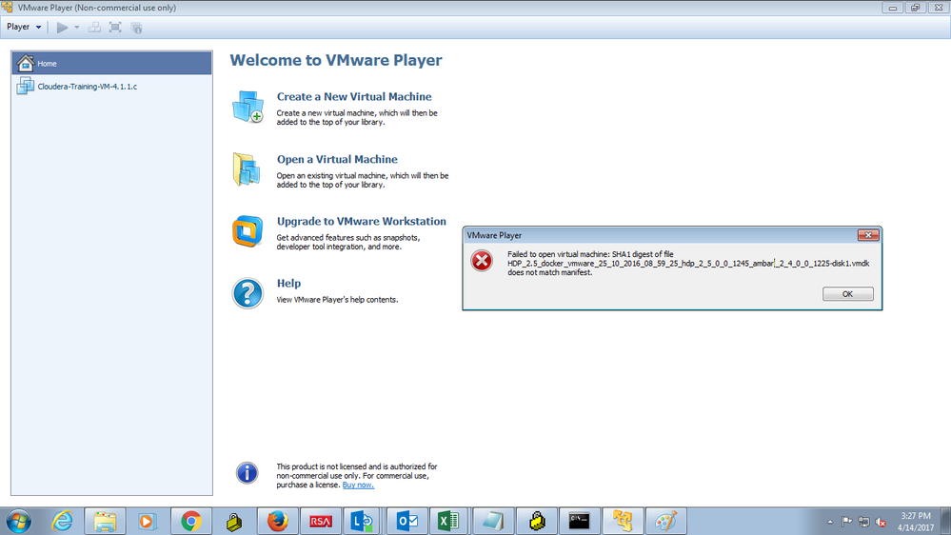Click the red error icon in dialog
The width and height of the screenshot is (951, 535).
483,261
